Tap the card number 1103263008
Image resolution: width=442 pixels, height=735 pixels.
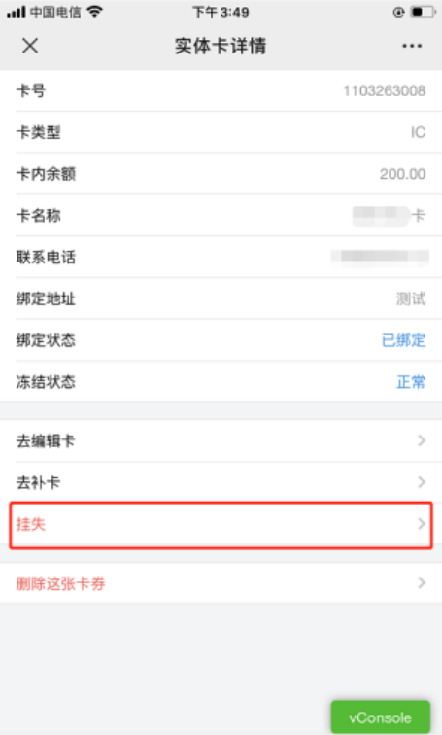click(x=384, y=90)
